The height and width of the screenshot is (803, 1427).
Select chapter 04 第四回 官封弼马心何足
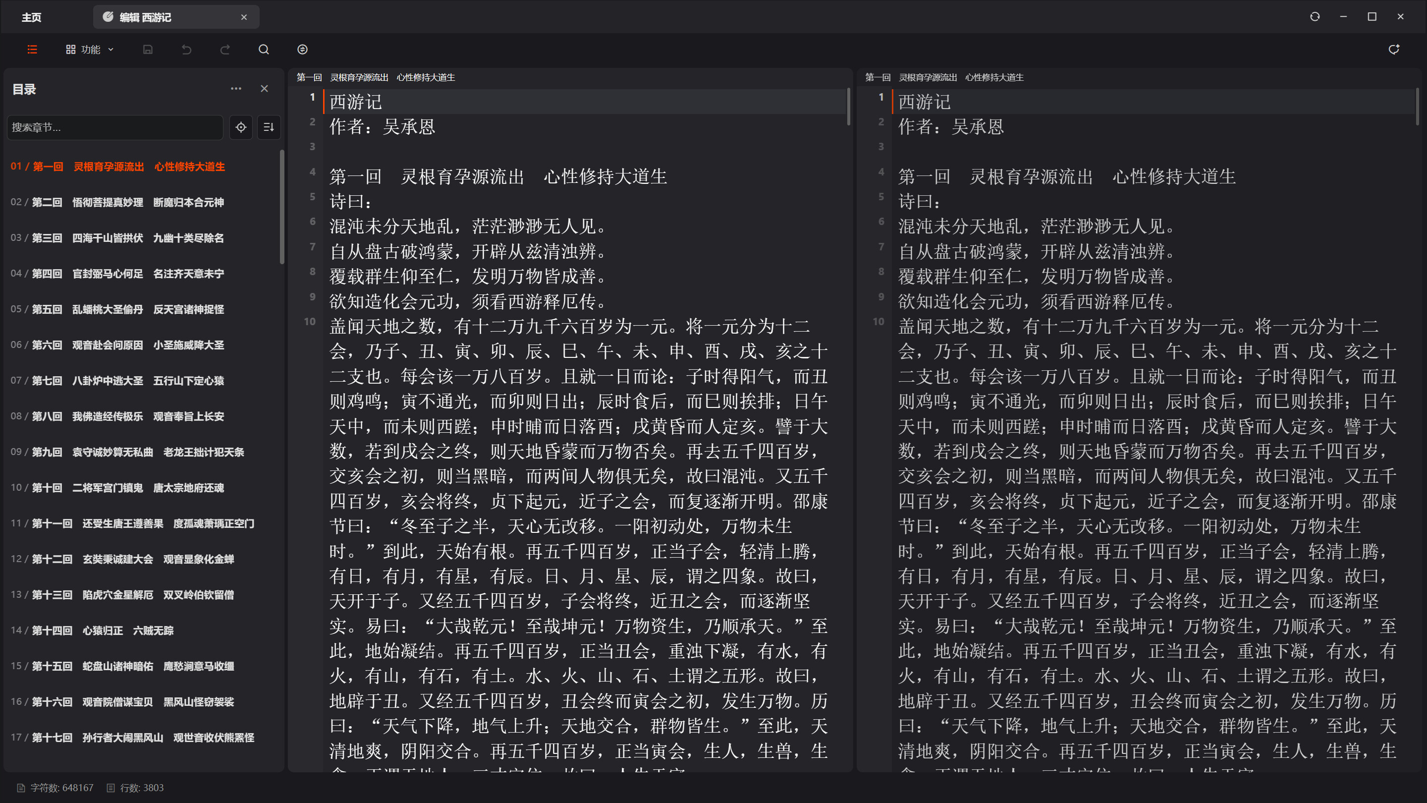pyautogui.click(x=142, y=274)
